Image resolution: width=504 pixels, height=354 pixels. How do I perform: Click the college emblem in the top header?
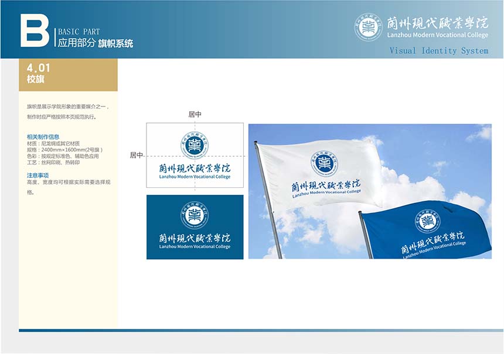[368, 27]
